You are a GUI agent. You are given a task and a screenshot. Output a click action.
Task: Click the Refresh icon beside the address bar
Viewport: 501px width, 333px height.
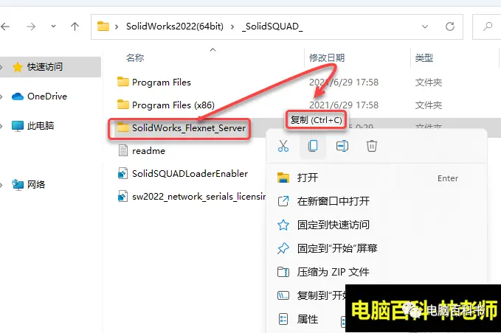(x=450, y=27)
